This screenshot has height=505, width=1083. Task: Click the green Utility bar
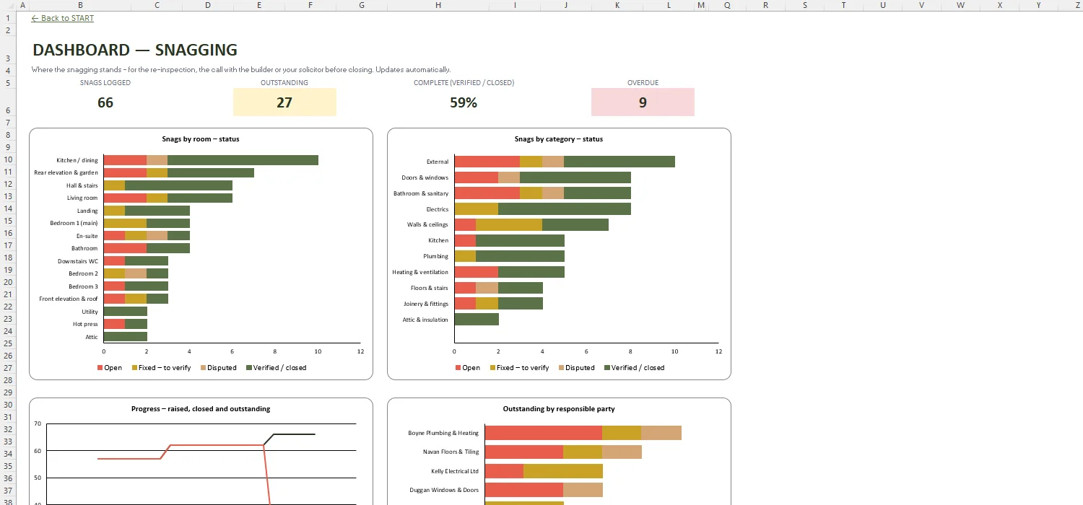tap(125, 312)
